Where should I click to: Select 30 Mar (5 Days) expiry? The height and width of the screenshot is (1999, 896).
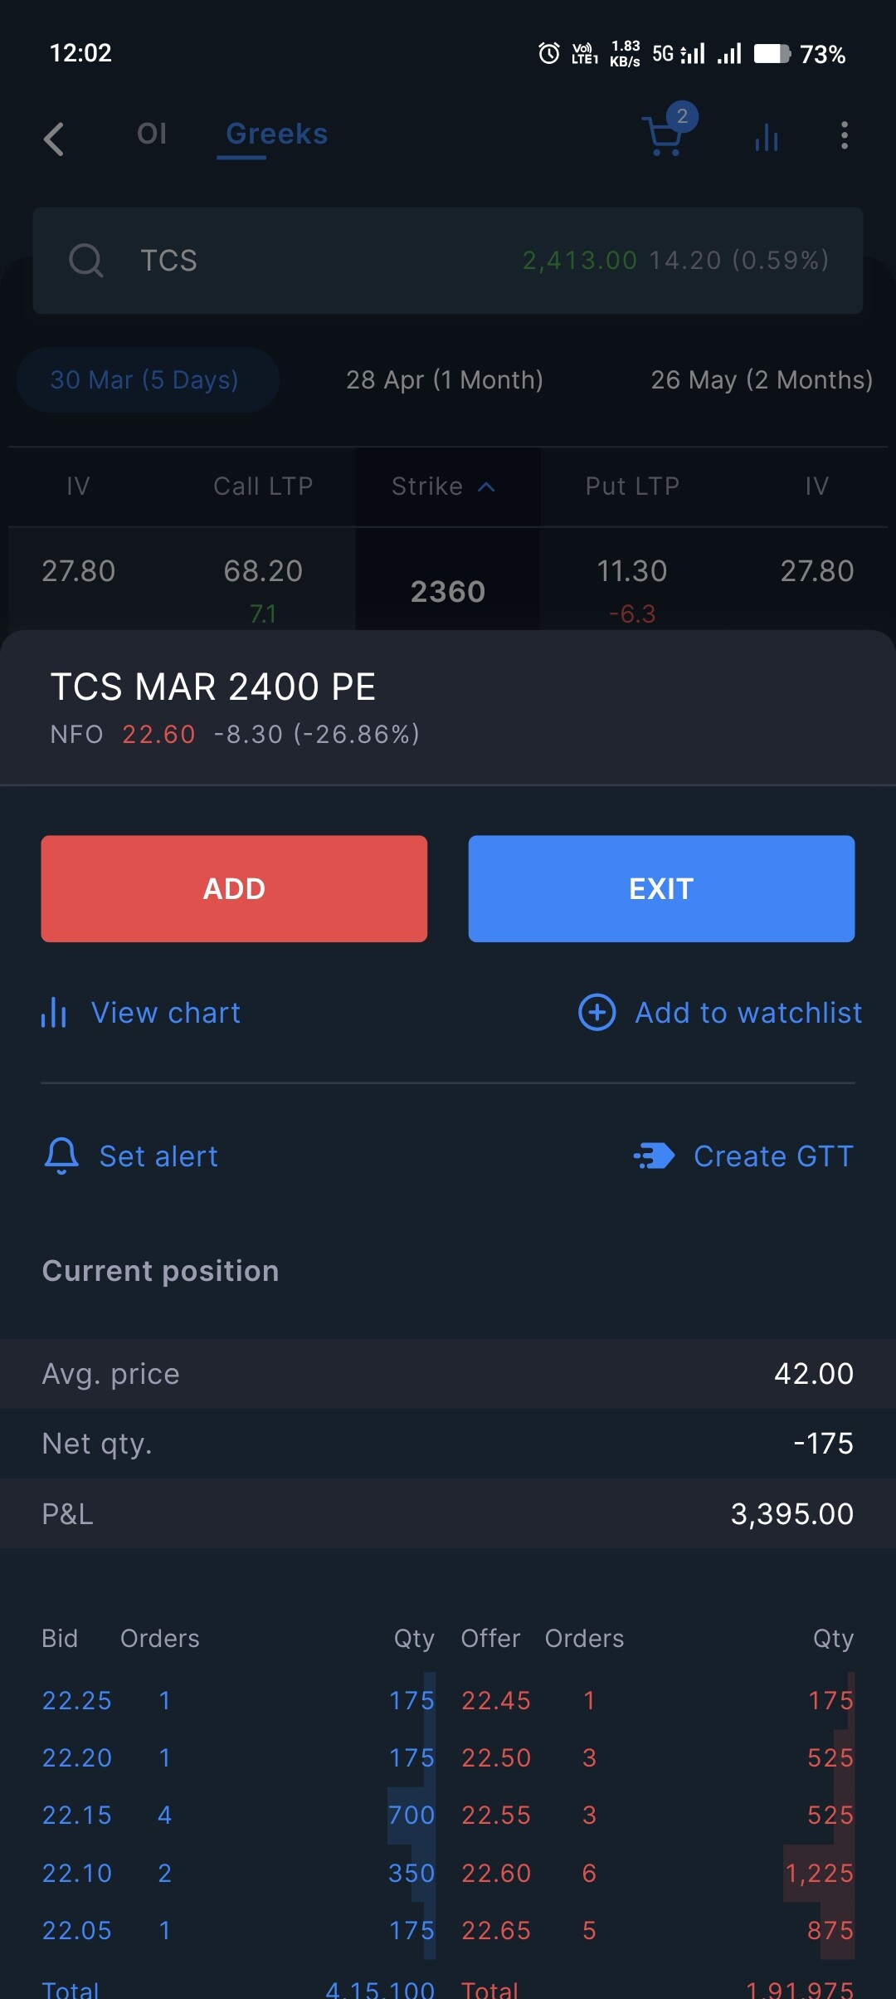(145, 379)
